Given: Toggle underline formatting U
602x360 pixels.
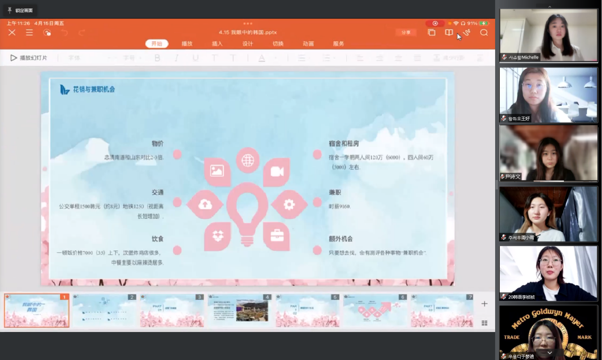Looking at the screenshot, I should click(195, 58).
